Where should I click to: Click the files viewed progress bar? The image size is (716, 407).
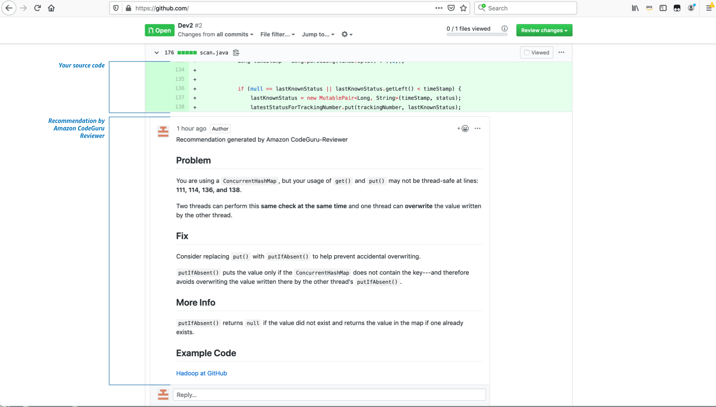tap(477, 35)
